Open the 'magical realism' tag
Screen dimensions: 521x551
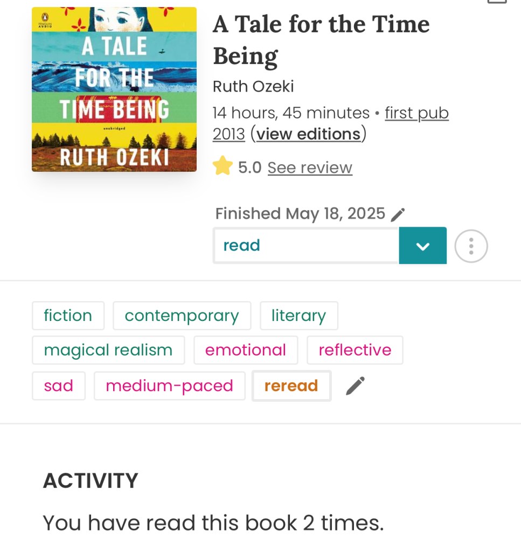pos(108,350)
